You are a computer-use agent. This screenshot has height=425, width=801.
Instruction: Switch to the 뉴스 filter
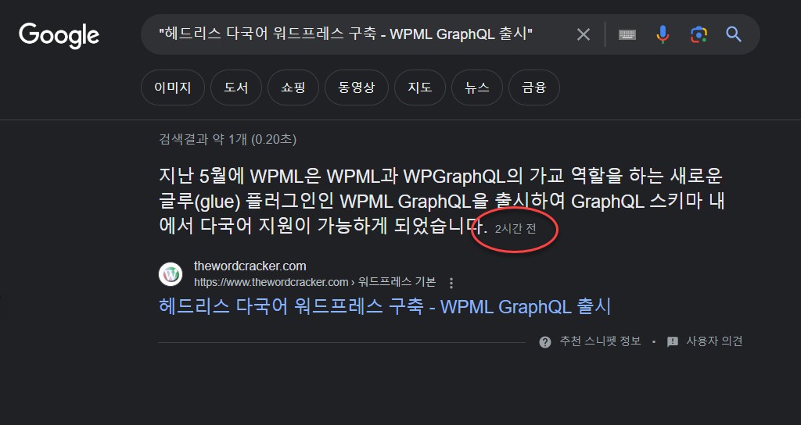[477, 87]
